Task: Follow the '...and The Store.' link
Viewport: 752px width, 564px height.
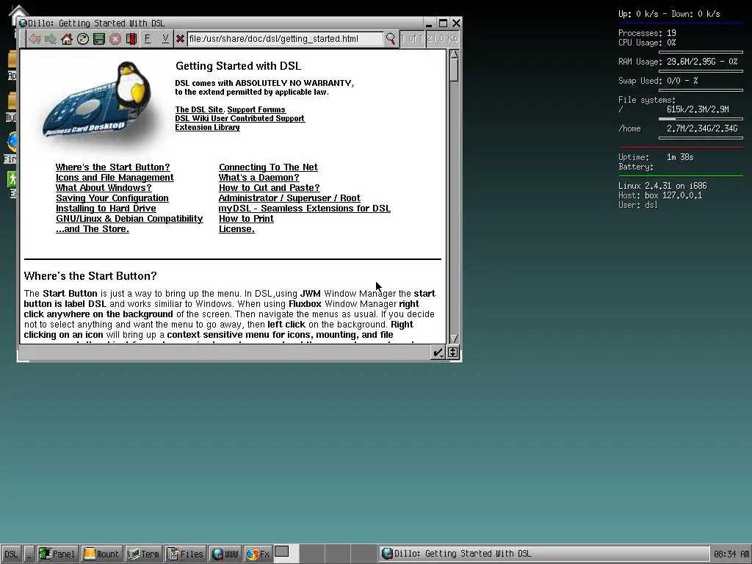Action: click(x=93, y=229)
